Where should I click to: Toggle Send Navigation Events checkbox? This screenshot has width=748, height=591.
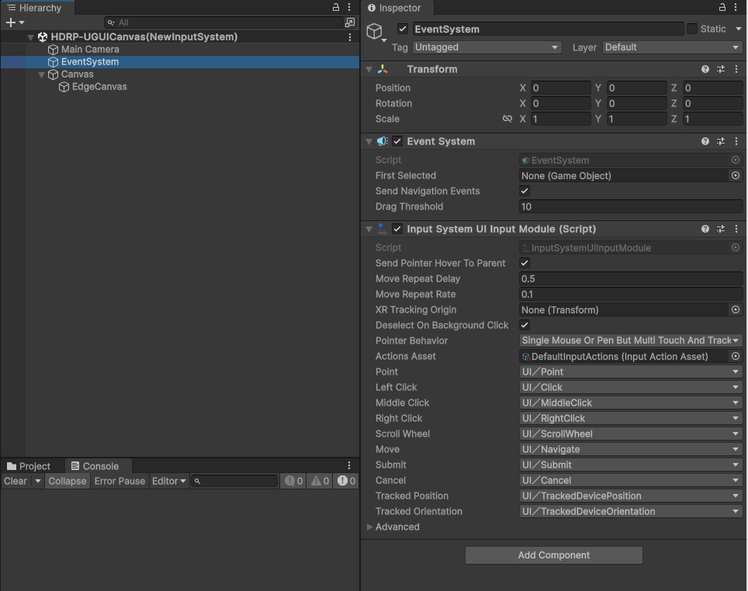click(525, 191)
